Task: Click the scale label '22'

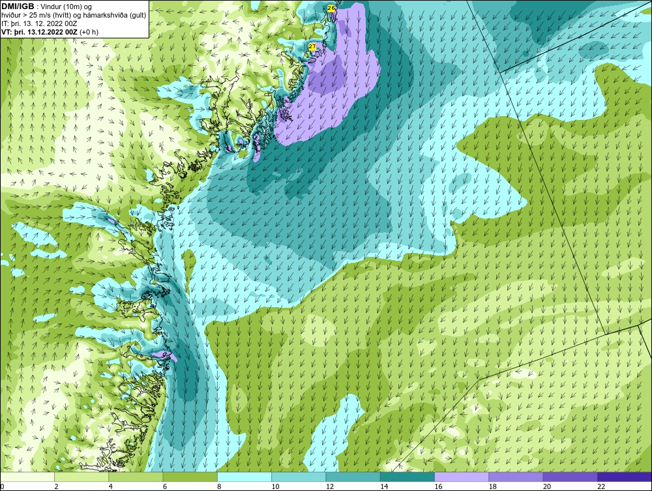Action: click(601, 486)
